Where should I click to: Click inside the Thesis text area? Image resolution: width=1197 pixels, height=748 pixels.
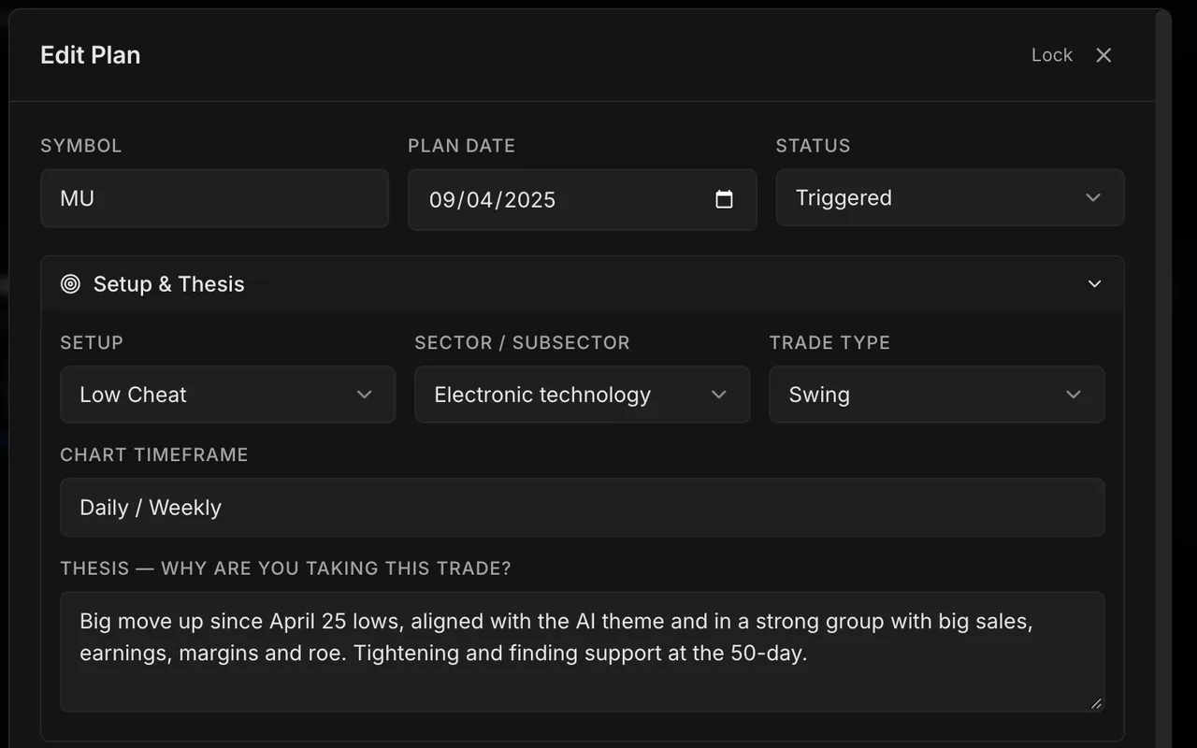[582, 652]
